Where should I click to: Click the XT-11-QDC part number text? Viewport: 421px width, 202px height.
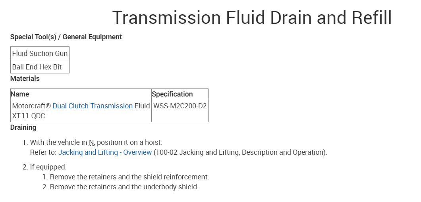[x=29, y=116]
